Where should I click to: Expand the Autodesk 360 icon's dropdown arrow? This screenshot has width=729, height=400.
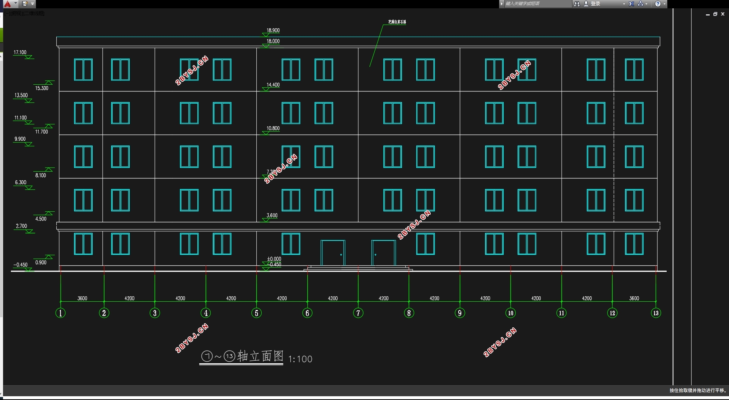coord(647,4)
